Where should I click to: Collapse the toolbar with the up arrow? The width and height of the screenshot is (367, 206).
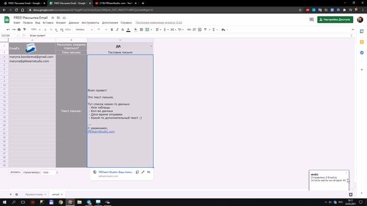click(353, 30)
